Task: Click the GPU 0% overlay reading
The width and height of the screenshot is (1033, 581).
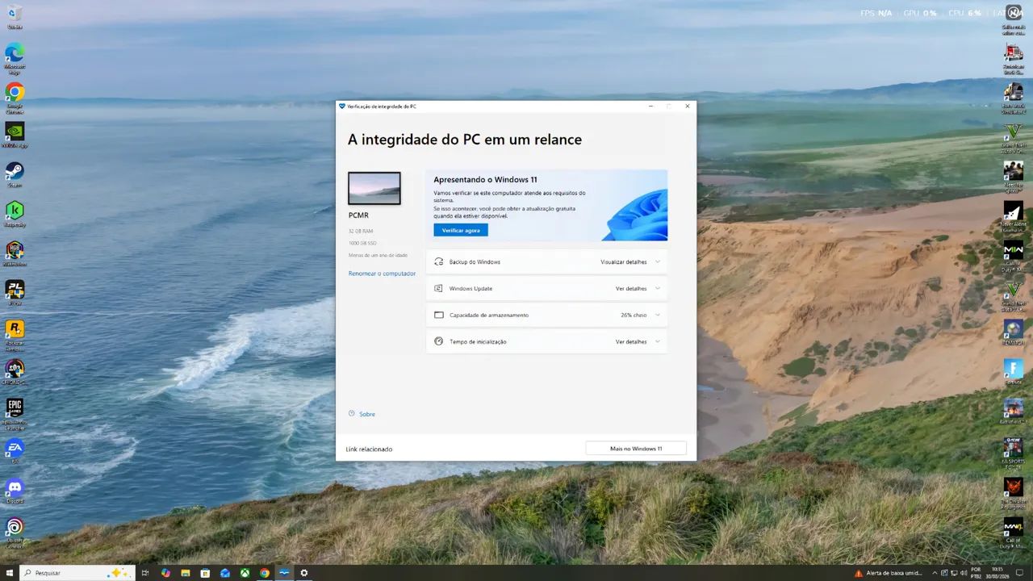Action: click(x=920, y=13)
